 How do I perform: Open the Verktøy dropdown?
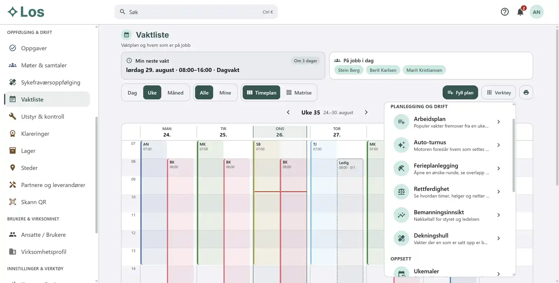coord(499,93)
